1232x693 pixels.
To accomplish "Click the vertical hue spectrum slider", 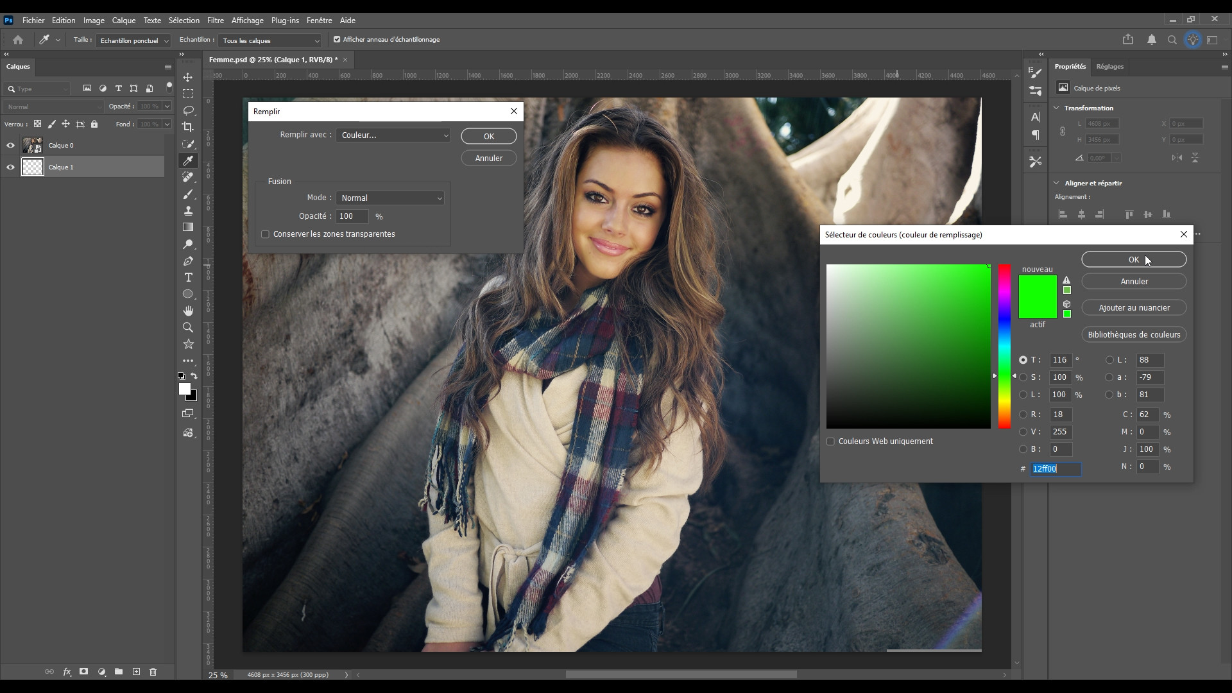I will pos(1004,346).
